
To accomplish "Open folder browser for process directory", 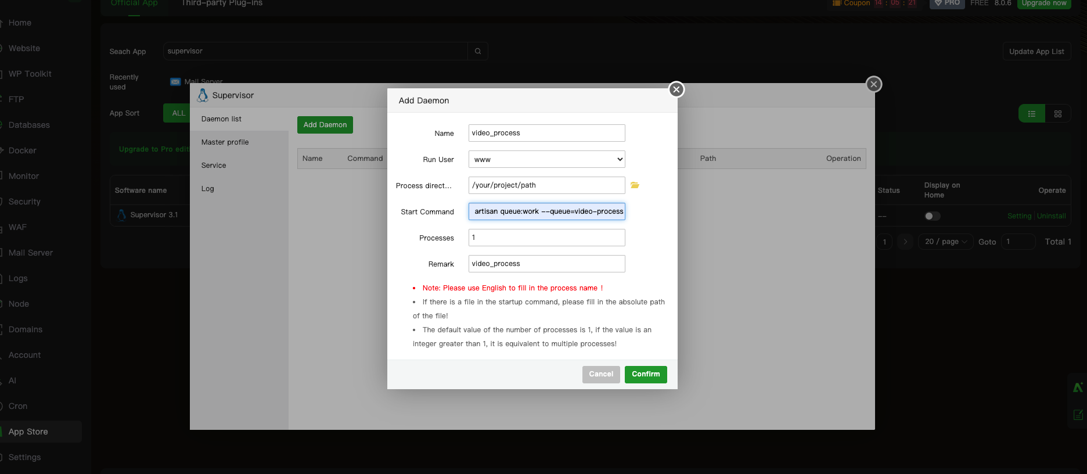I will point(635,185).
